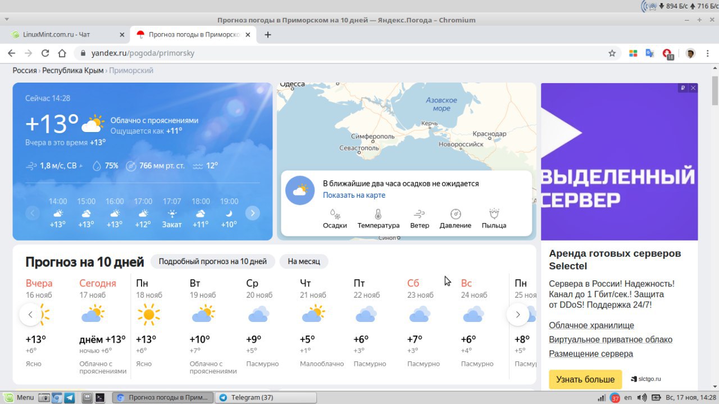Go to the Республика Крым breadcrumb
Viewport: 719px width, 404px height.
(x=73, y=71)
